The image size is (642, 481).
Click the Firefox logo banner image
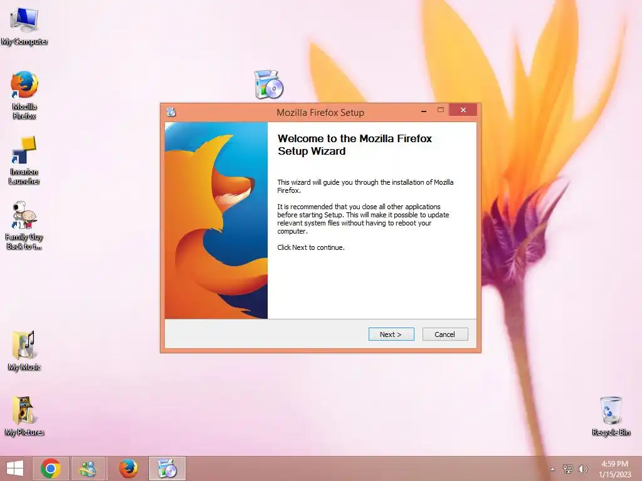(x=216, y=220)
